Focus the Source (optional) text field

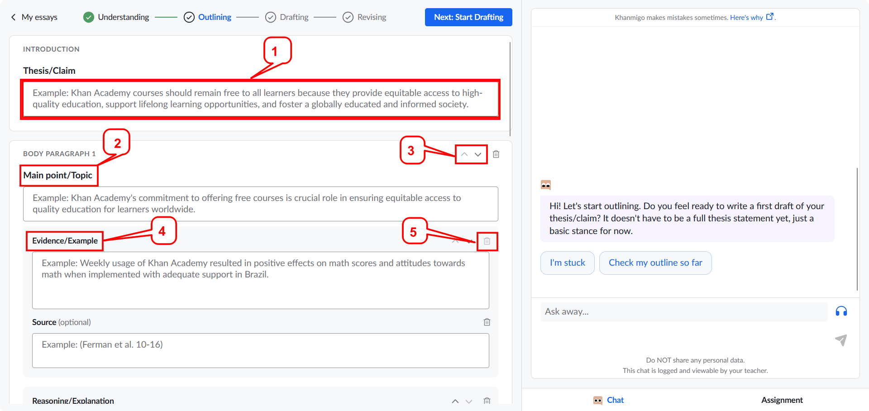click(x=260, y=351)
